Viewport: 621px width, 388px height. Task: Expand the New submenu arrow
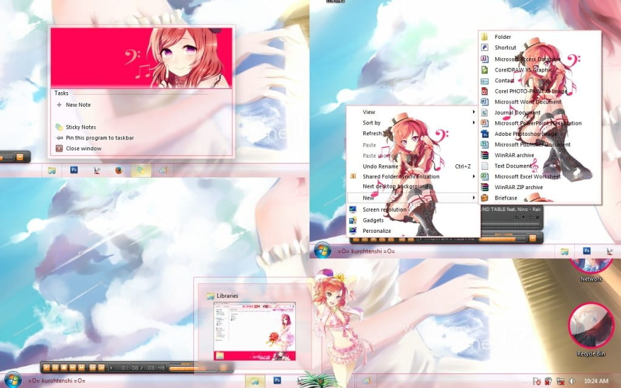click(x=475, y=198)
